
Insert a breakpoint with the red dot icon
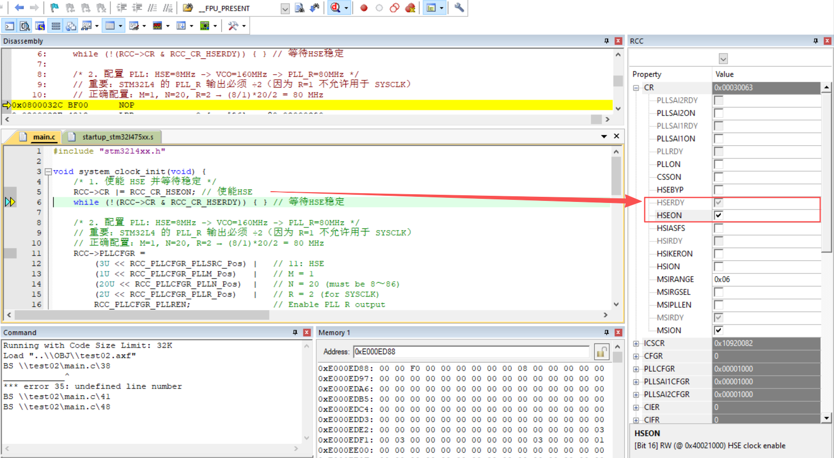tap(364, 8)
